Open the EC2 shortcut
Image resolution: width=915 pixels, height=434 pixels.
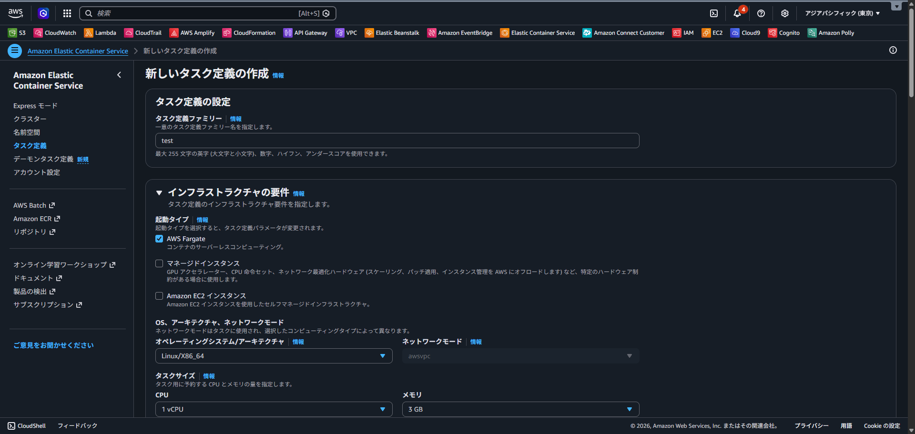tap(712, 33)
